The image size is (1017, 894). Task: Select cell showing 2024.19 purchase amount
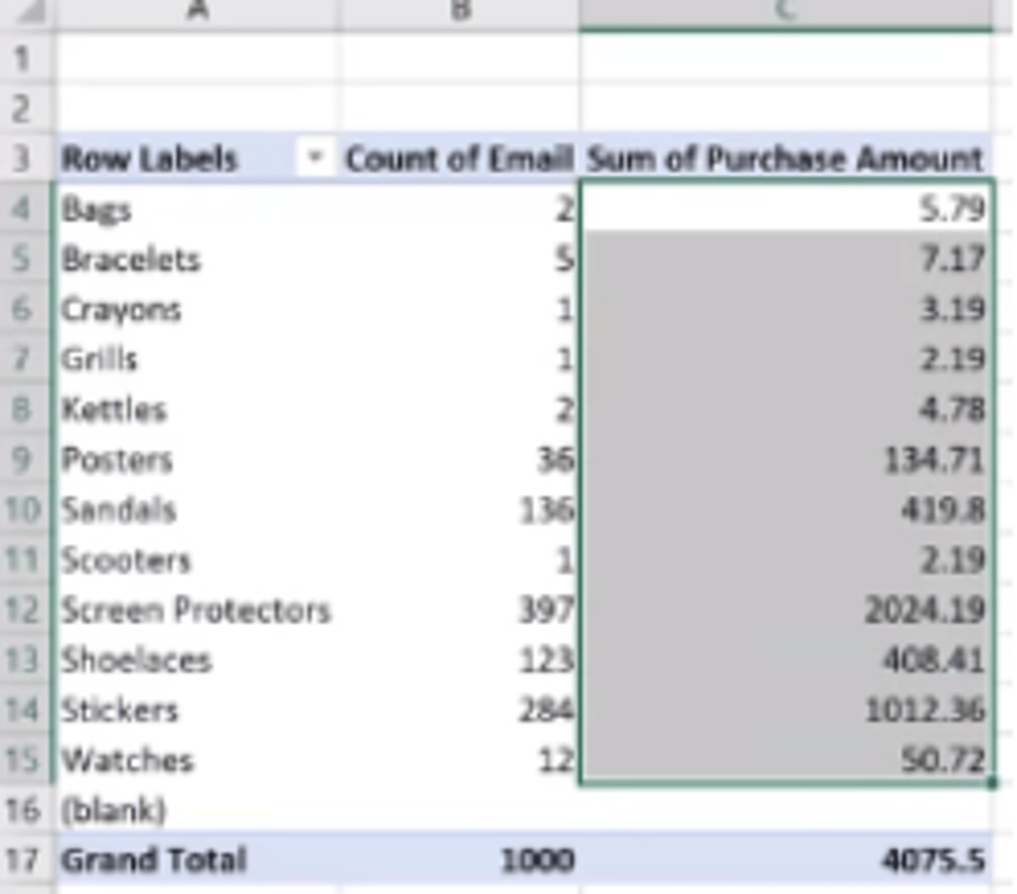click(x=924, y=610)
